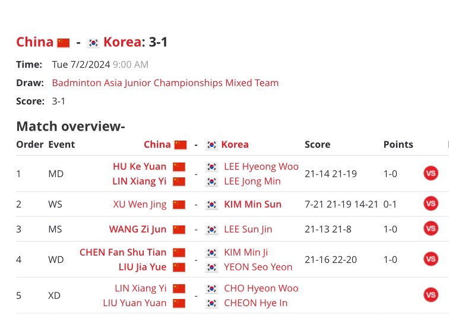The width and height of the screenshot is (449, 315).
Task: Open player YEON Seo Yeon's profile
Action: [x=258, y=266]
